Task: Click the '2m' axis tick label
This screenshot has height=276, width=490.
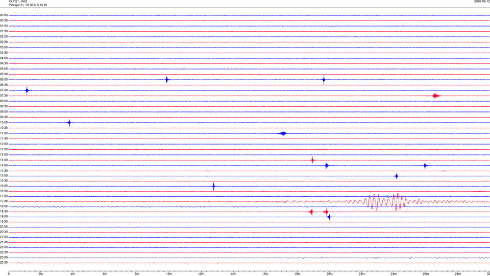Action: [x=41, y=274]
